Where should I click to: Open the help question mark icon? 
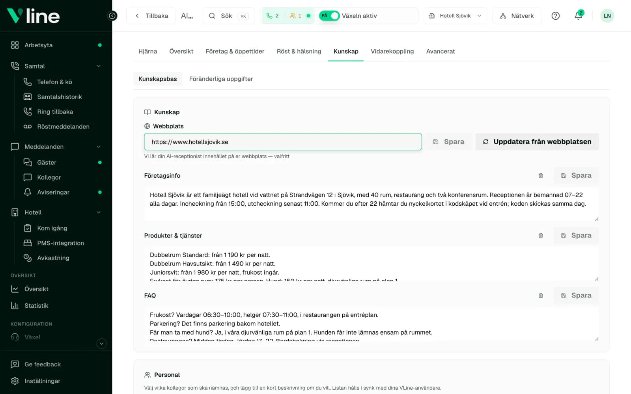(x=555, y=16)
